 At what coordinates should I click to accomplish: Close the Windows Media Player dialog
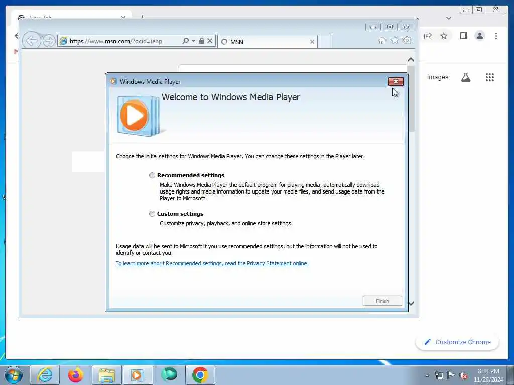click(x=396, y=82)
